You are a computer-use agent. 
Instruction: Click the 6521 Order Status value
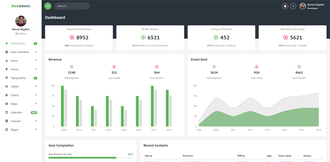pyautogui.click(x=154, y=38)
